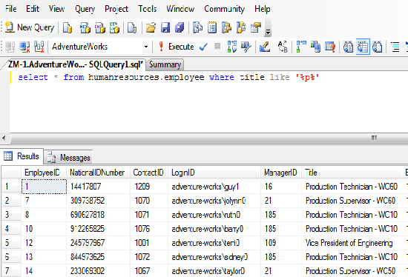Show Object Explorer via its toolbar icon
The image size is (408, 277).
227,27
